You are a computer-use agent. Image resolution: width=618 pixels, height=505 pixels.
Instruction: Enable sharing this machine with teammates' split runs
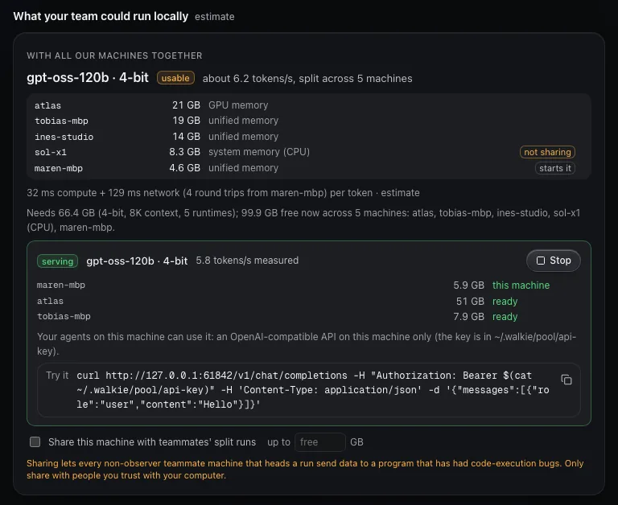coord(35,442)
